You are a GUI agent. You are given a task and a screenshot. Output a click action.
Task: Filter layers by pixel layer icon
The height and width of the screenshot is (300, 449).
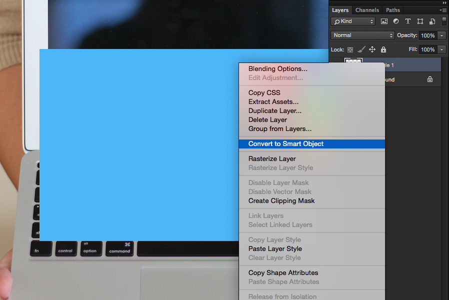pos(384,21)
